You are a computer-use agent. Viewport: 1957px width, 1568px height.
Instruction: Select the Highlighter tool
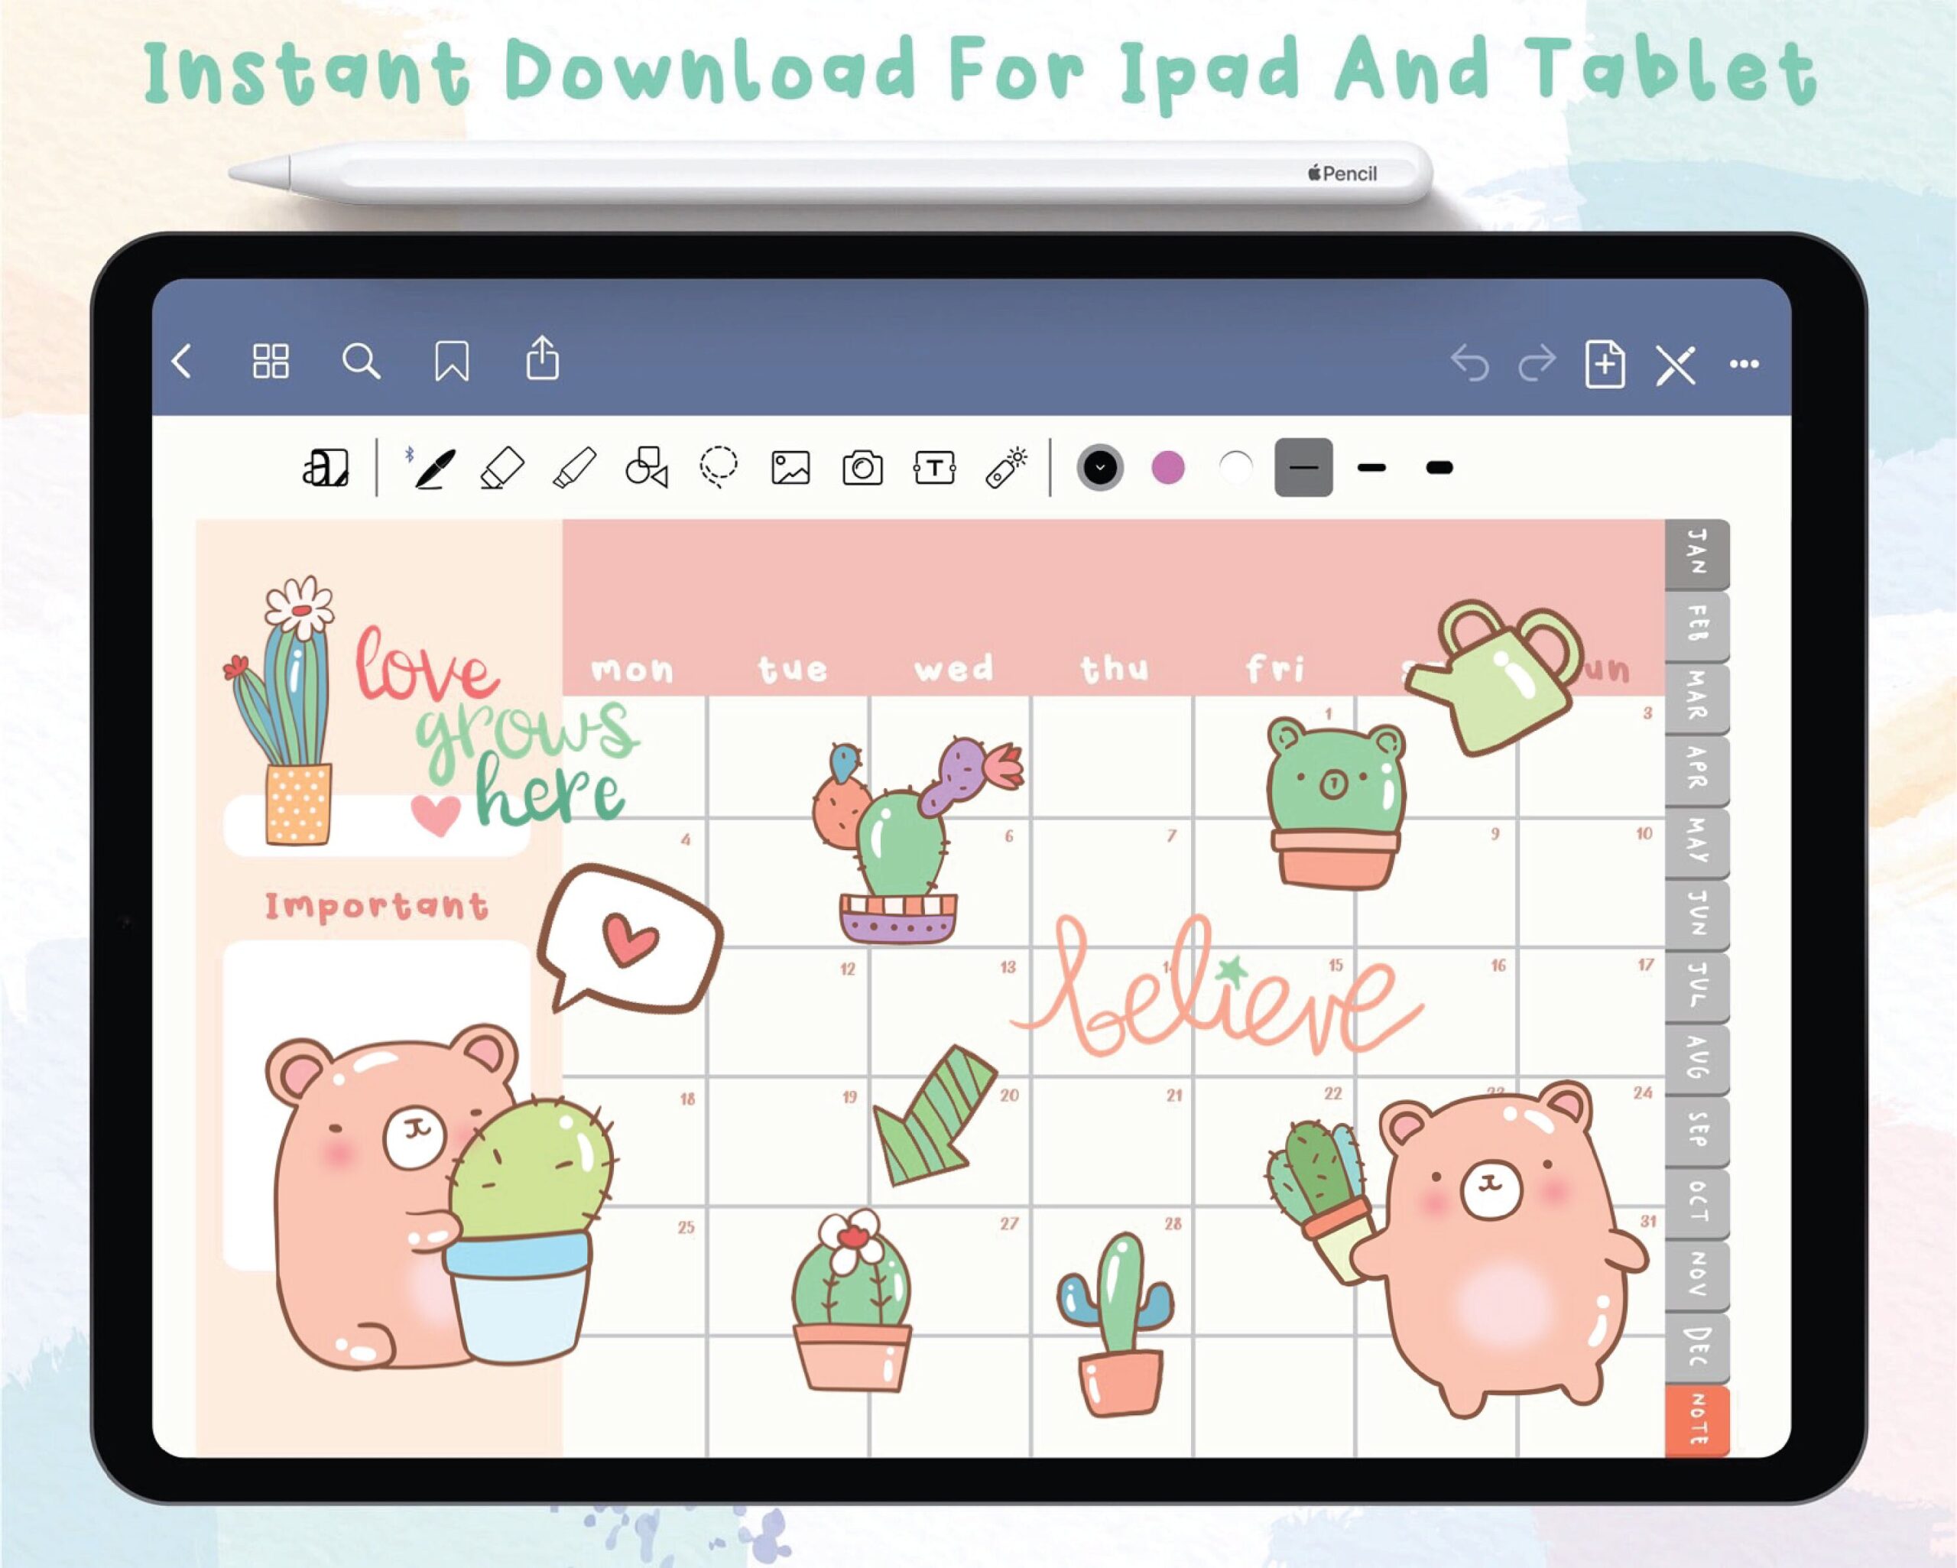(x=573, y=469)
